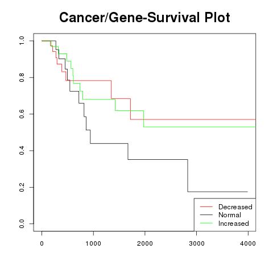Click the 1.0 y-axis tick label
This screenshot has height=273, width=273.
[x=22, y=40]
